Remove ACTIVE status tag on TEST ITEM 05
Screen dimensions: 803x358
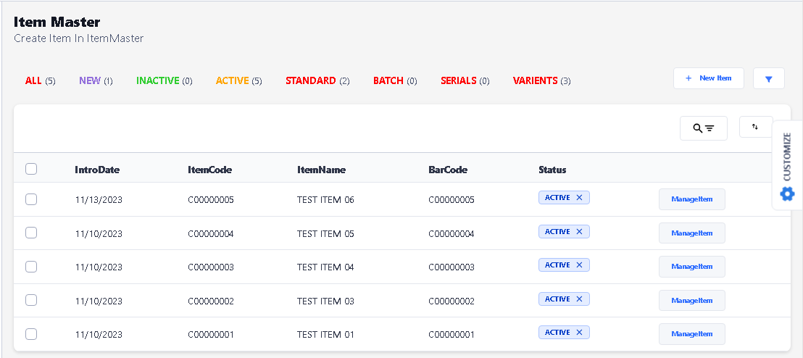tap(579, 232)
